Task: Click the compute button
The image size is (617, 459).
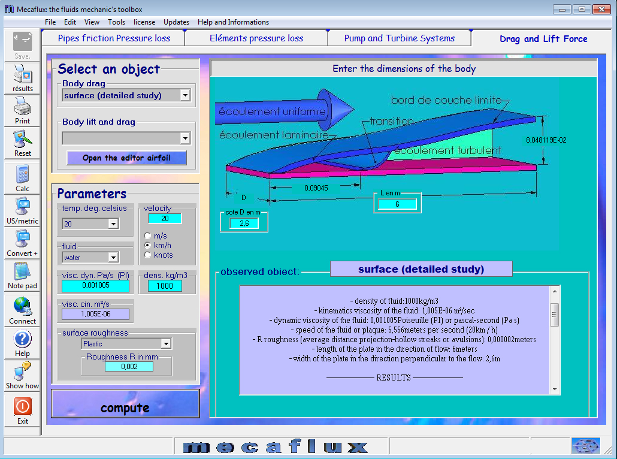Action: pyautogui.click(x=125, y=408)
